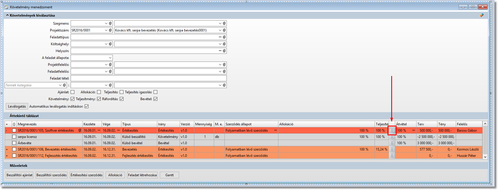Open ellipsis in contract status cell of first row
Screen dimensions: 498x190
click(x=276, y=130)
